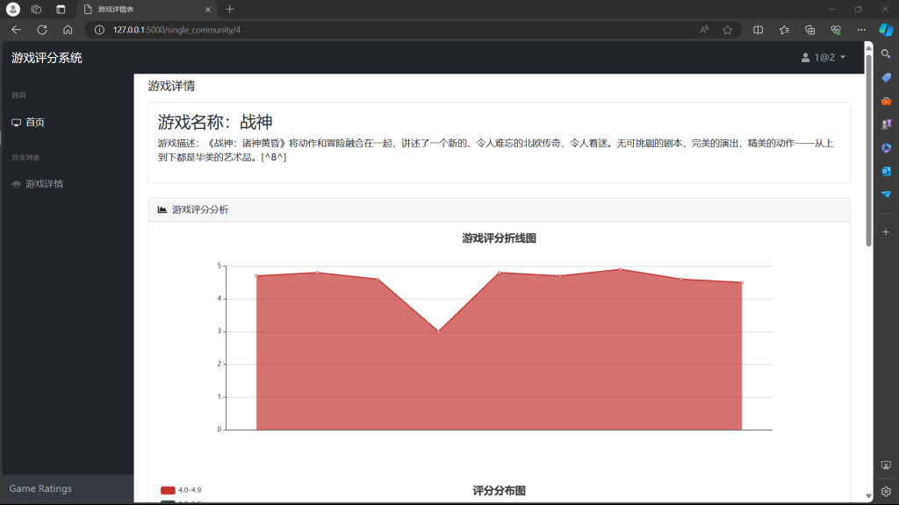Click the browser home icon
The height and width of the screenshot is (505, 899).
pos(68,29)
